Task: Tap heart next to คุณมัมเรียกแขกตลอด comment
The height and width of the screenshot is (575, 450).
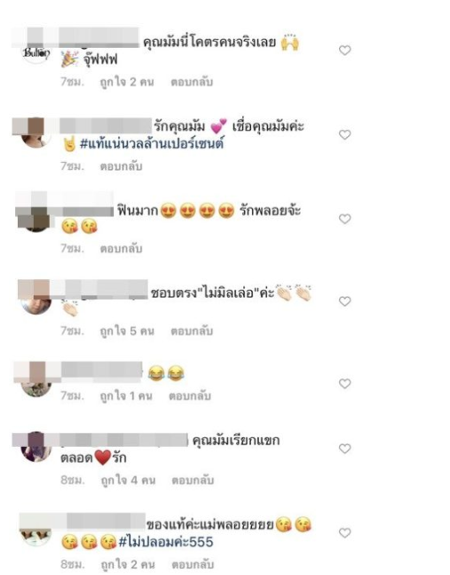Action: point(344,449)
